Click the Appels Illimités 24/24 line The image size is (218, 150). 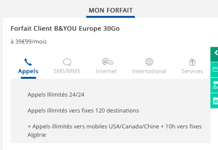[x=56, y=95]
